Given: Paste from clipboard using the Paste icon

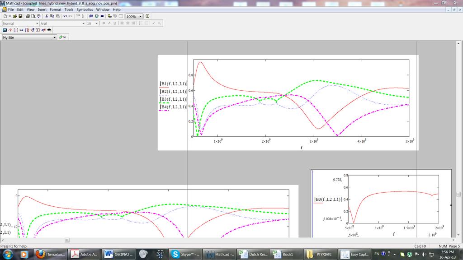Looking at the screenshot, I should click(x=57, y=16).
